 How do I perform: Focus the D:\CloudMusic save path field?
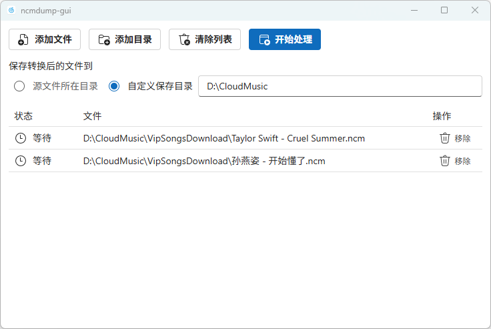click(340, 86)
